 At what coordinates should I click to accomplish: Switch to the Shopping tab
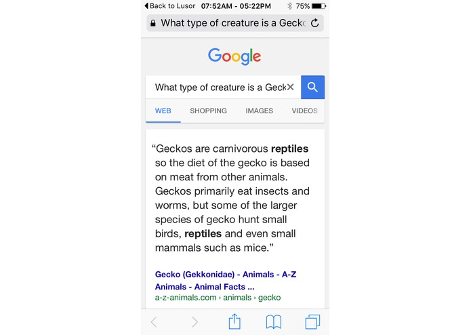[208, 111]
